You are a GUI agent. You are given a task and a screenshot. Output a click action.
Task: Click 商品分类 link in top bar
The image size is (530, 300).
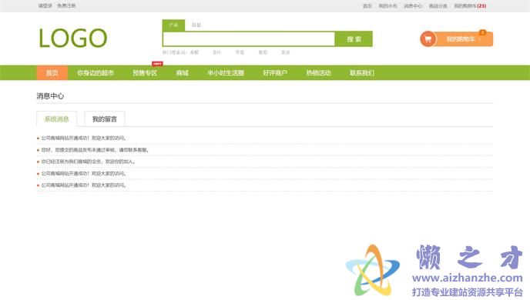point(438,6)
